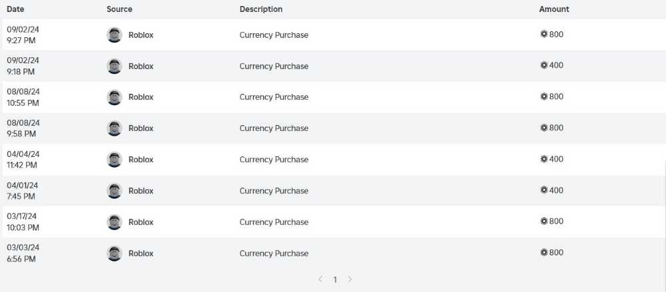
Task: Click Roblox avatar icon in 9:18 PM row
Action: pyautogui.click(x=115, y=66)
